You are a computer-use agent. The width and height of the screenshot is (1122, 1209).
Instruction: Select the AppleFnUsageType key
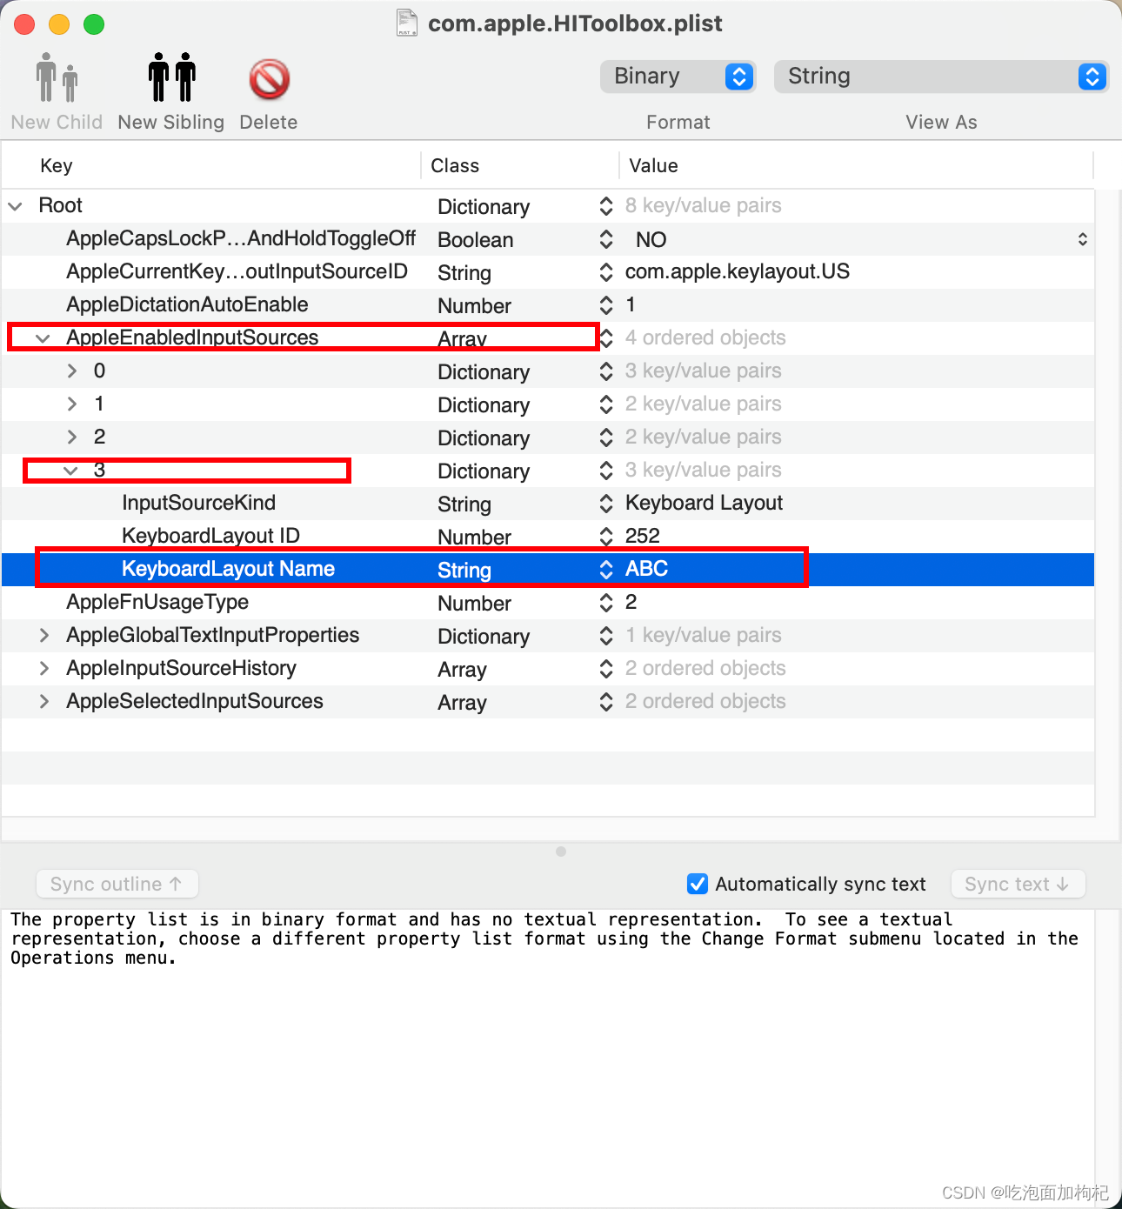pos(157,602)
